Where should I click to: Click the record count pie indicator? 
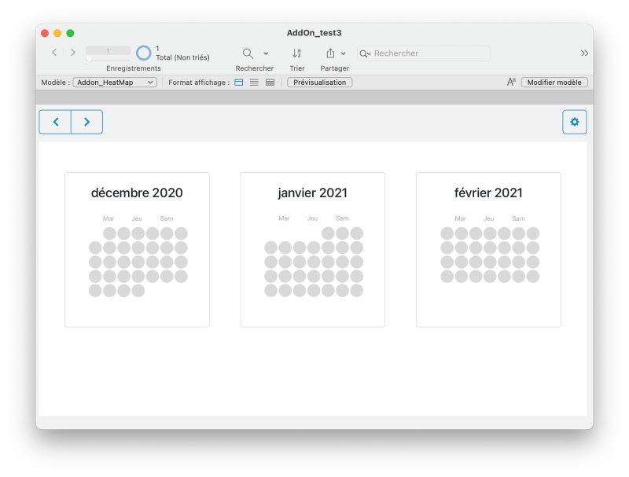[x=143, y=53]
